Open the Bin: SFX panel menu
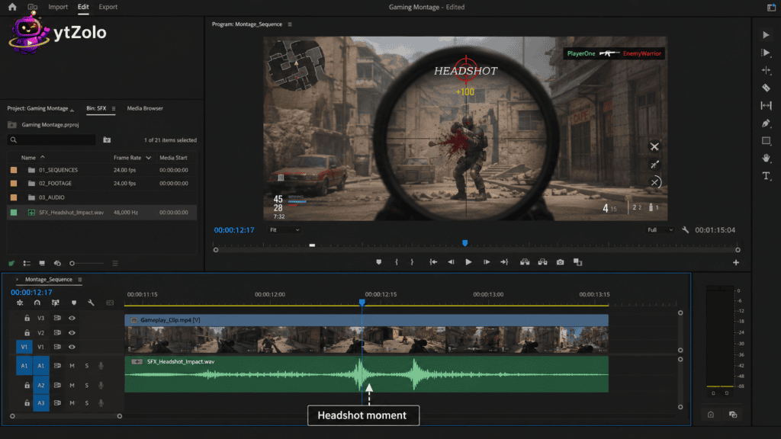This screenshot has width=781, height=439. 114,108
